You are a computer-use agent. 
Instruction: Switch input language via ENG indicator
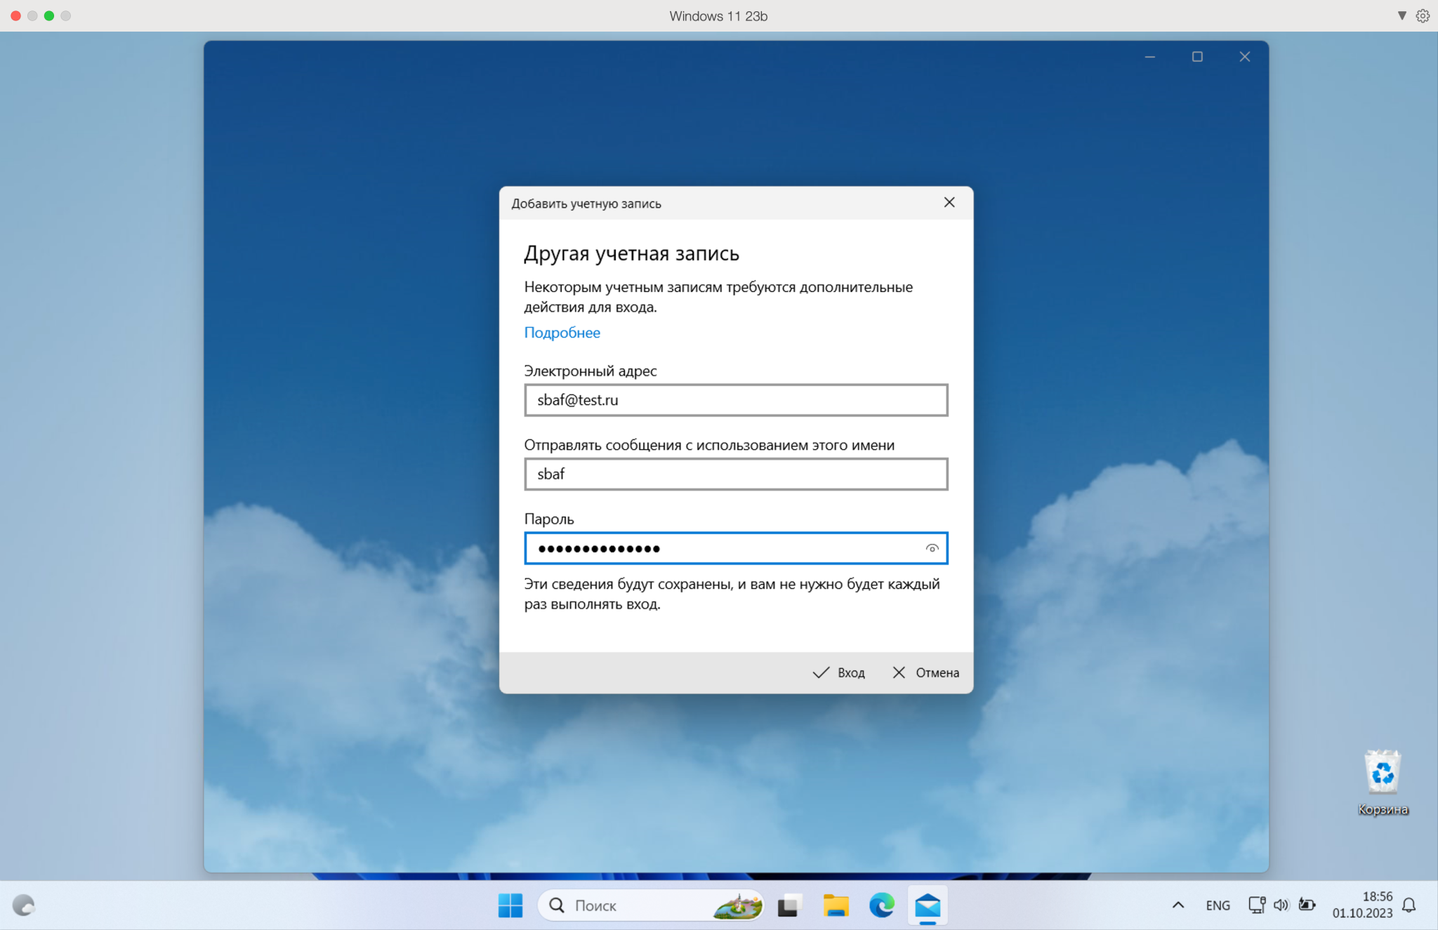(x=1218, y=905)
